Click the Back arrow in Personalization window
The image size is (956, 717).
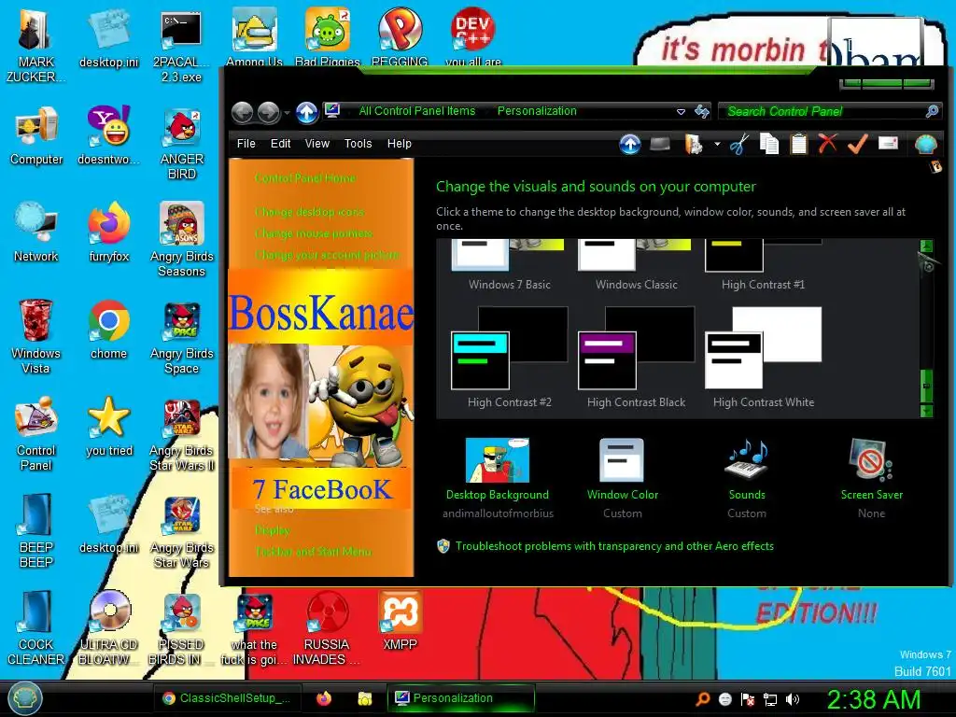[243, 112]
